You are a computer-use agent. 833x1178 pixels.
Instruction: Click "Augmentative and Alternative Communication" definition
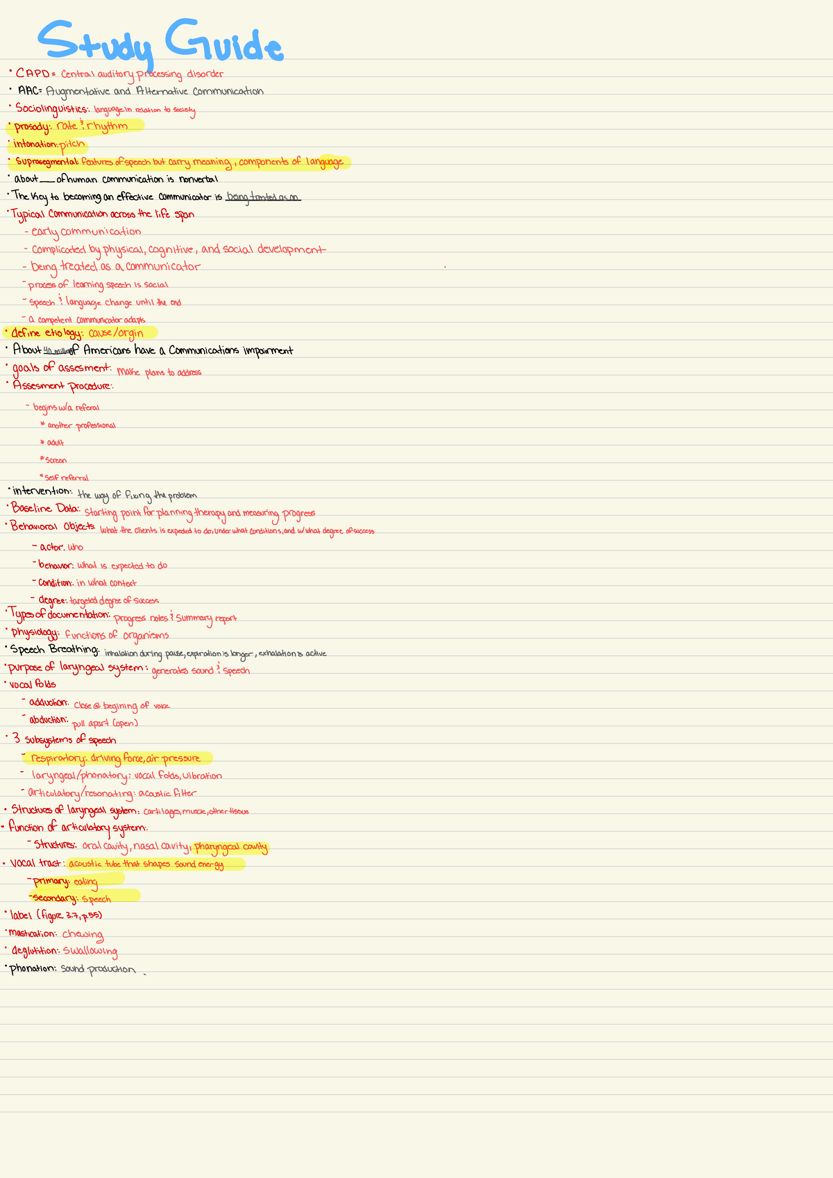(x=155, y=92)
